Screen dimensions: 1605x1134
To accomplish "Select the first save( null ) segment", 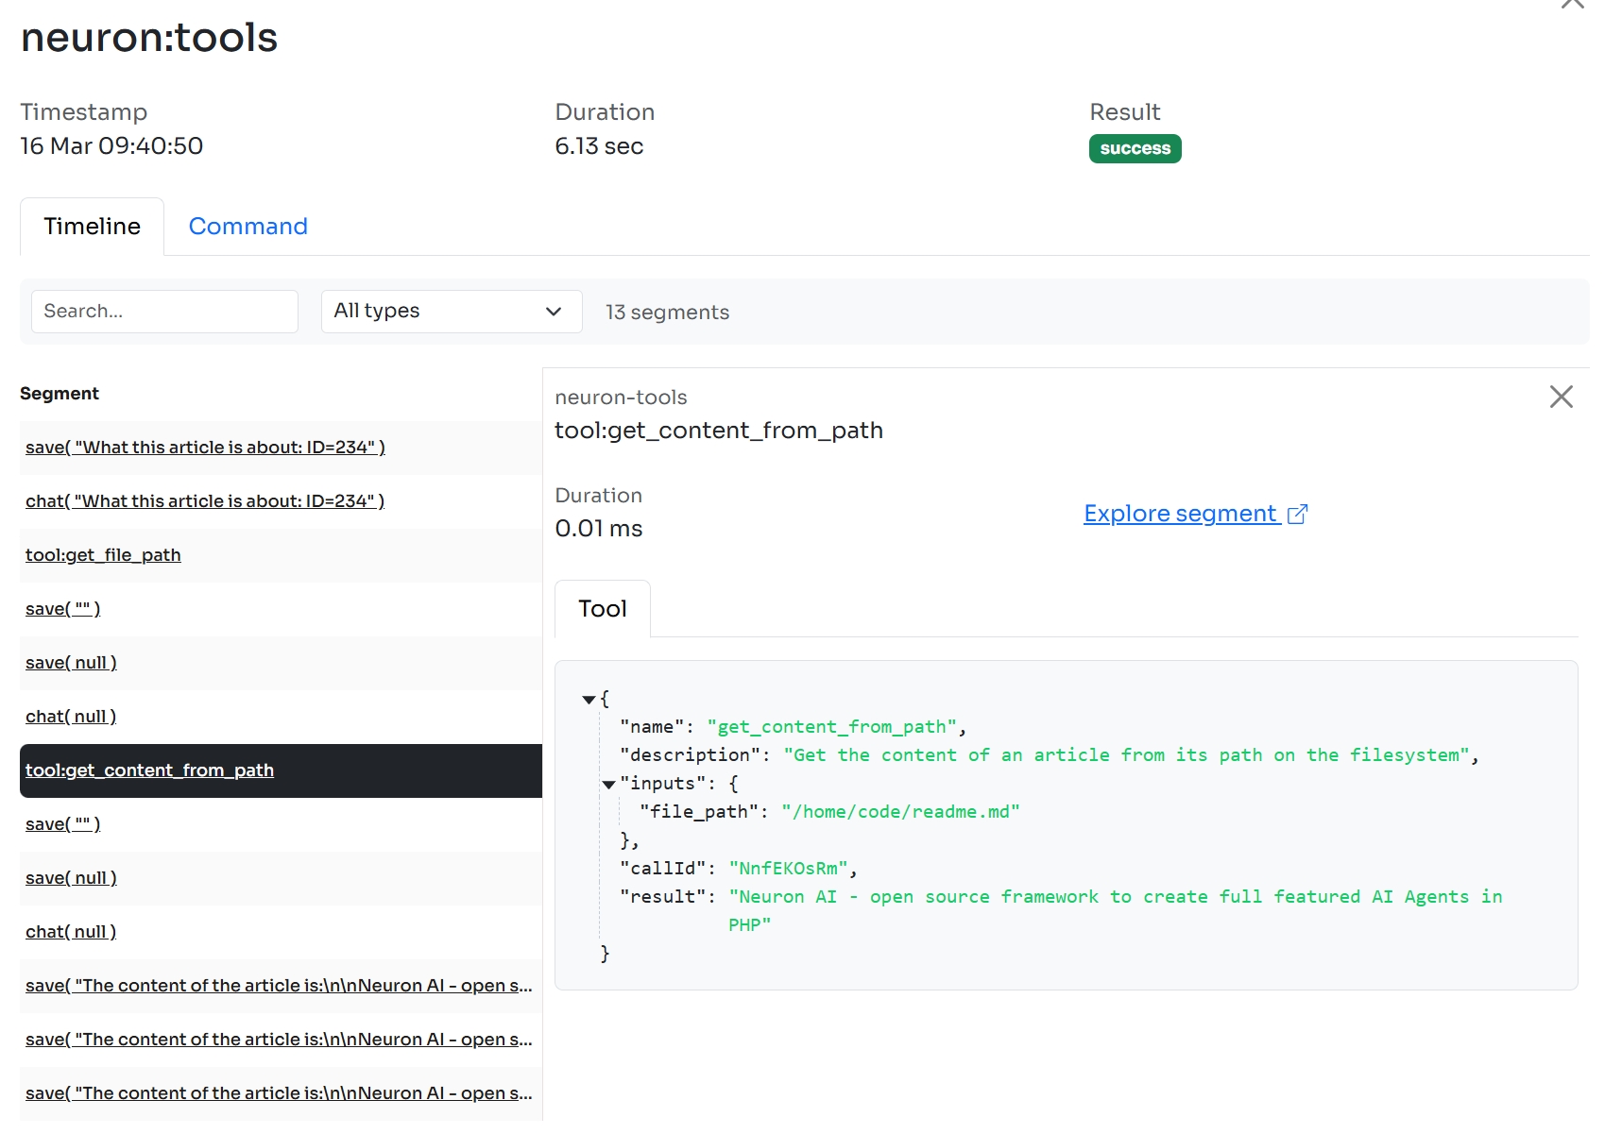I will pyautogui.click(x=71, y=663).
